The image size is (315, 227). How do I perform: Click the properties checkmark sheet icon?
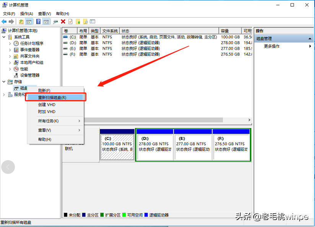pyautogui.click(x=70, y=21)
